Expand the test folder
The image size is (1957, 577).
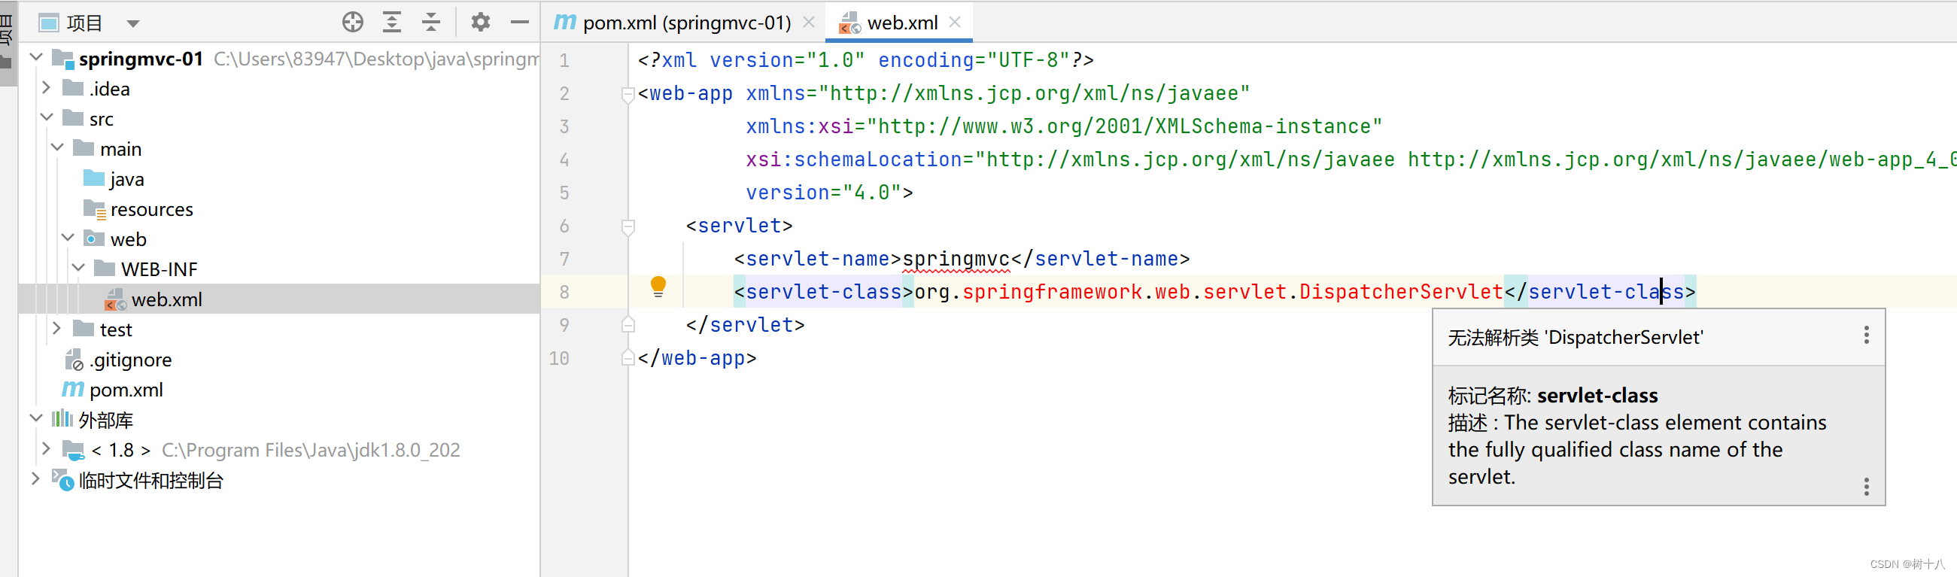(x=57, y=329)
